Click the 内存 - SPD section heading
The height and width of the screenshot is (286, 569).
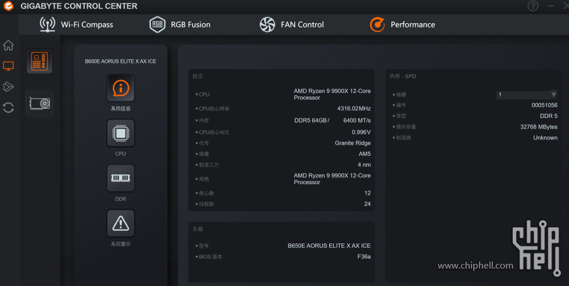tap(403, 76)
